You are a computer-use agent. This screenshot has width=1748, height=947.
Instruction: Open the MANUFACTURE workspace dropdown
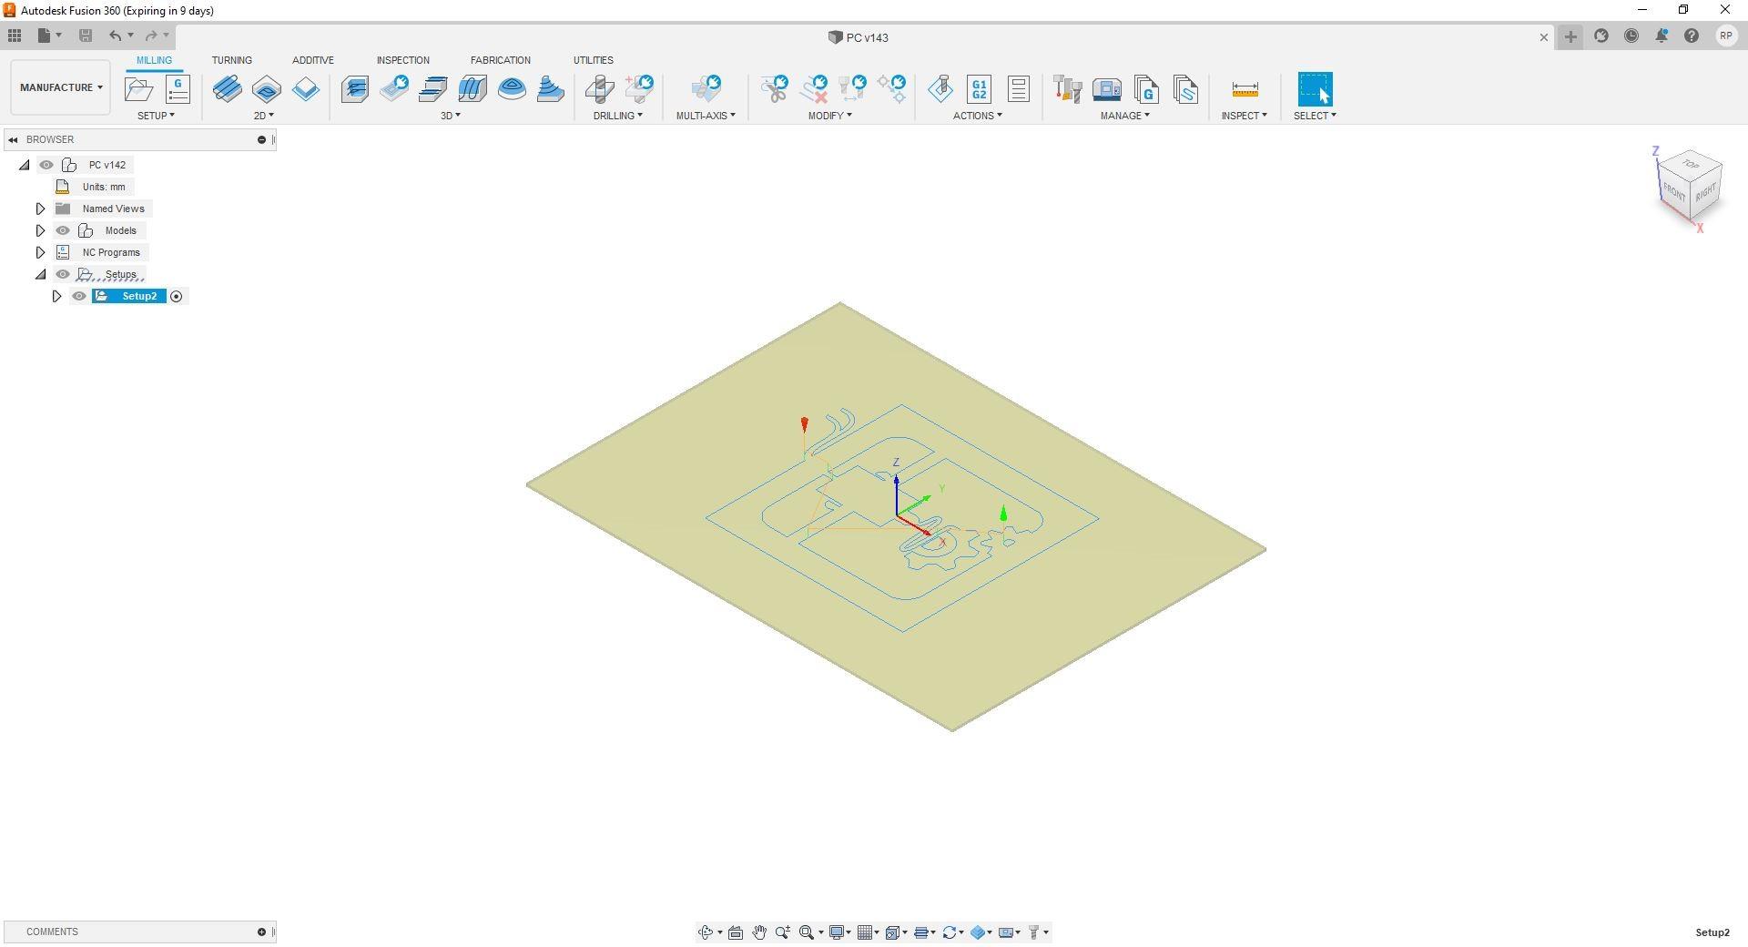(x=61, y=87)
